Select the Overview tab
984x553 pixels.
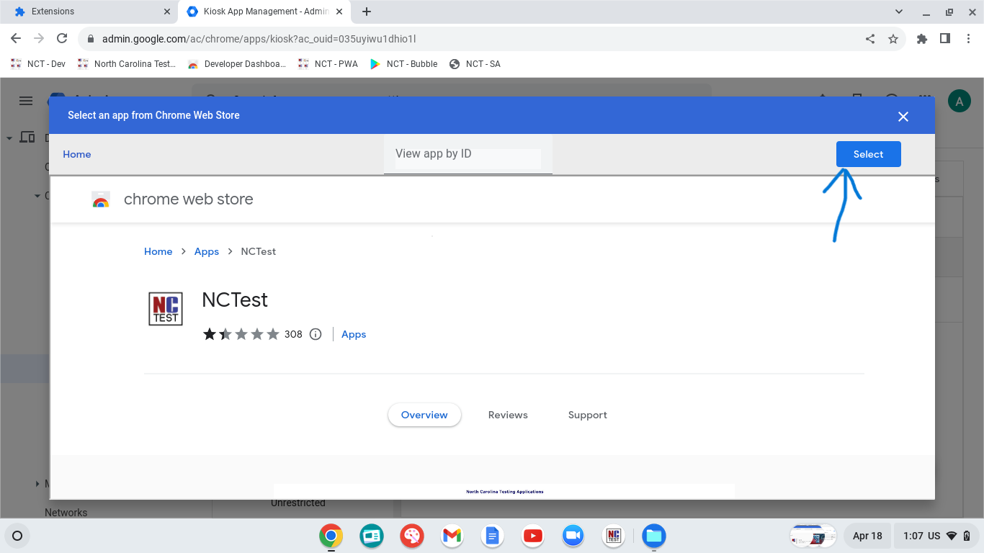(x=424, y=415)
